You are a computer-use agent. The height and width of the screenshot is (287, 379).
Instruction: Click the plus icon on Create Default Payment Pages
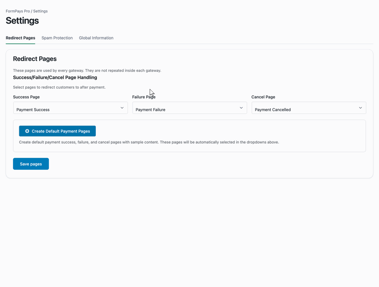27,131
